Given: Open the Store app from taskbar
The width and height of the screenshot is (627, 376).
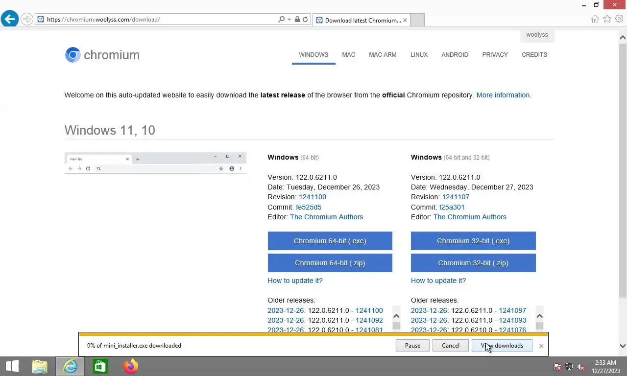Looking at the screenshot, I should 100,366.
